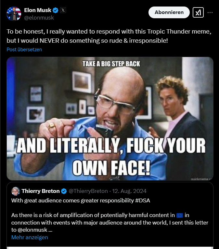Open Thierry Breton's display name link
Screen dimensions: 219x249
[41, 191]
